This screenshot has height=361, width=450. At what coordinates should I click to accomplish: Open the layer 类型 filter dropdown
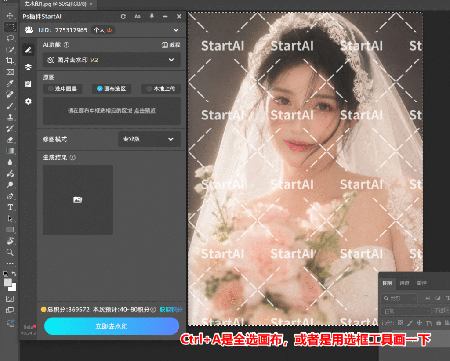point(399,299)
